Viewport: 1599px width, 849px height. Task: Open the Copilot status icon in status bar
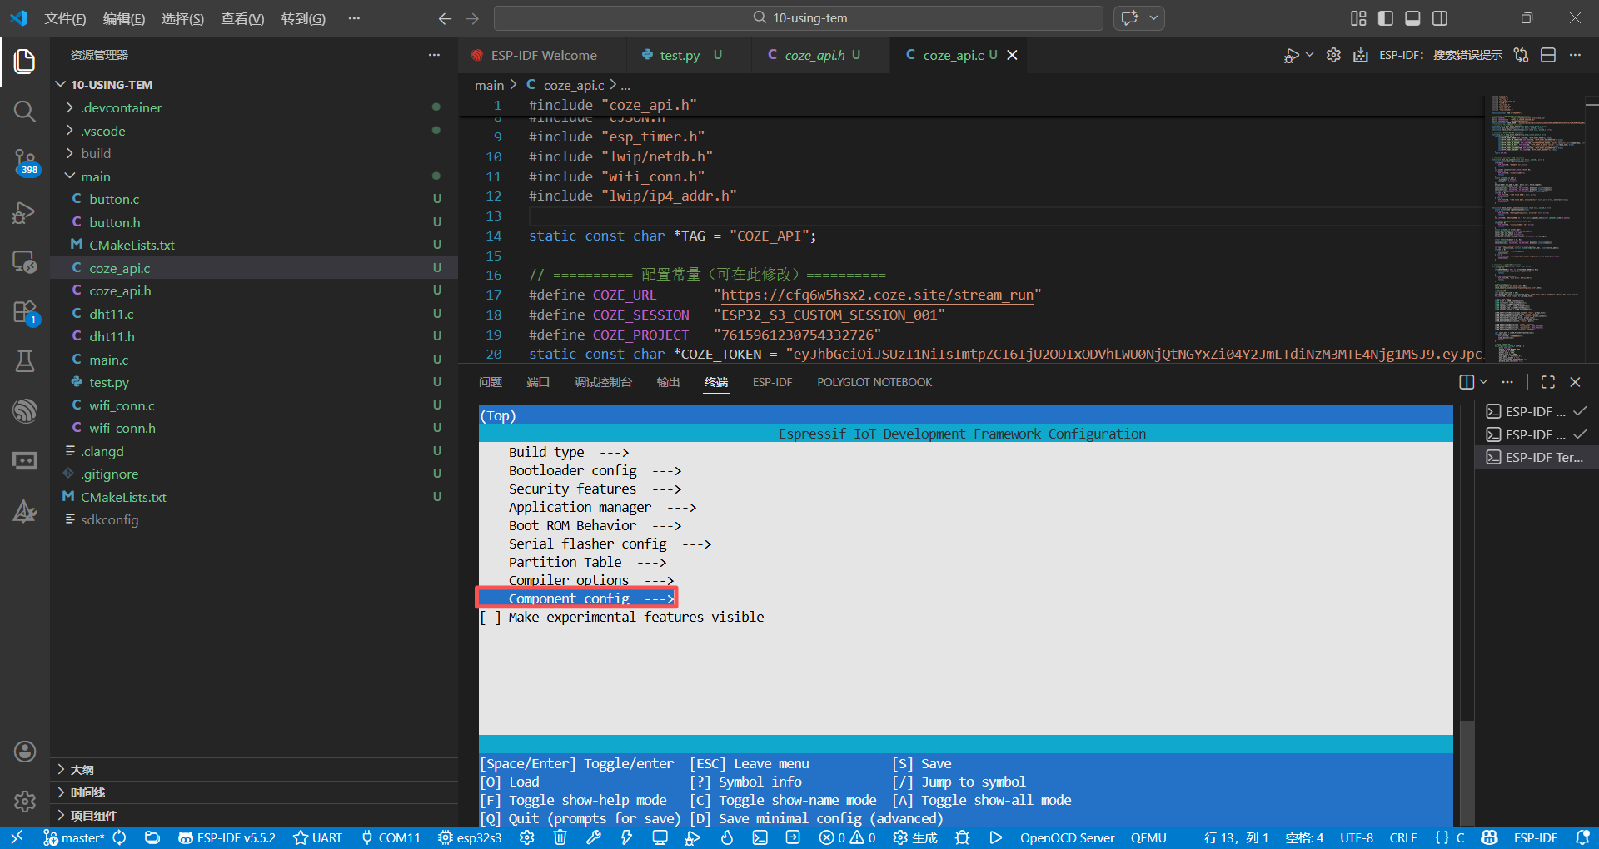pos(1490,837)
